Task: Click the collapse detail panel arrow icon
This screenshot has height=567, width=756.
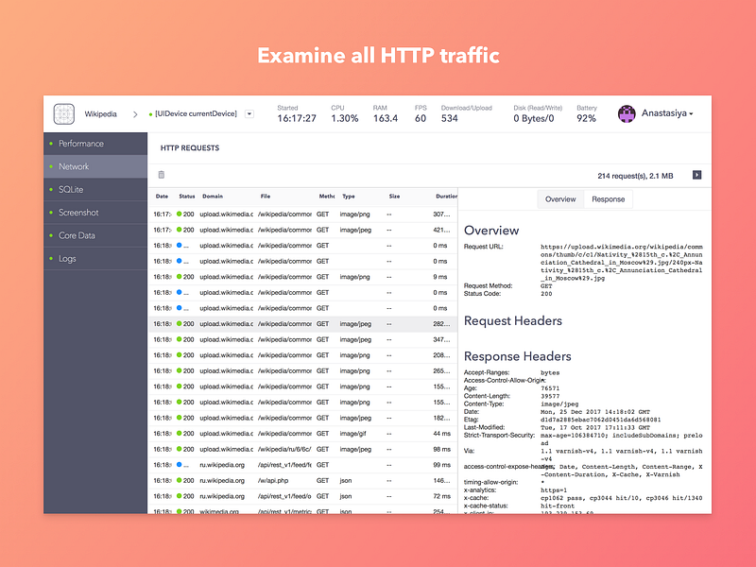Action: click(x=696, y=175)
